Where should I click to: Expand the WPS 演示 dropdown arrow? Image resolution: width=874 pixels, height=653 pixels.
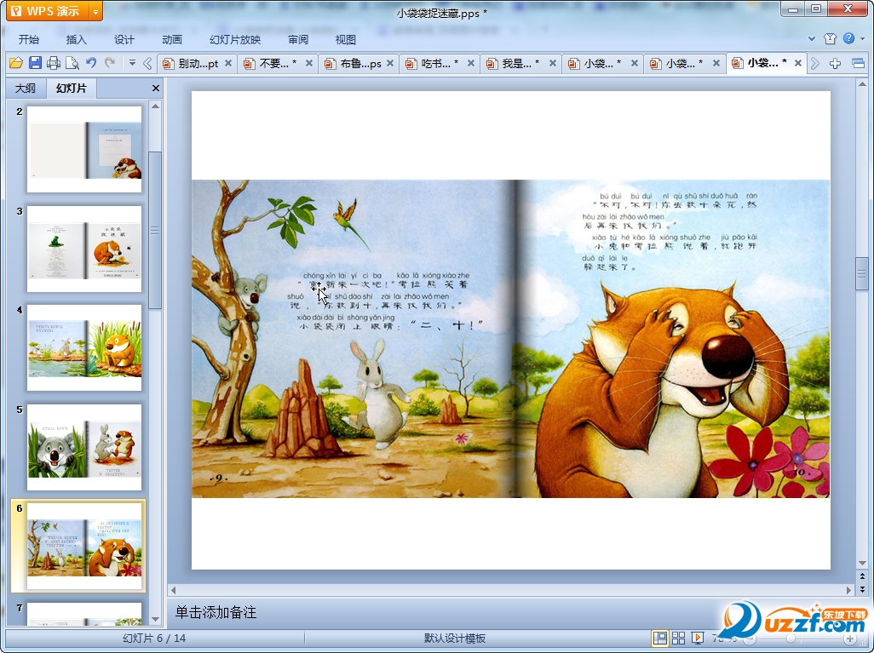96,11
